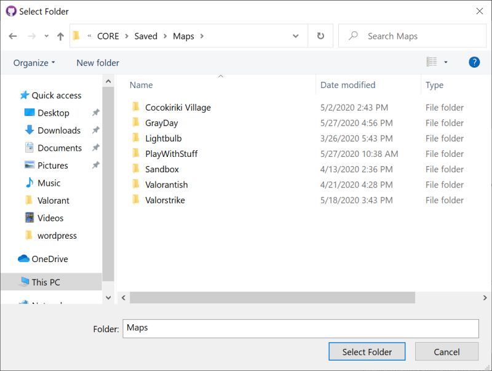Screen dimensions: 492x371
Task: Navigate to CORE in the breadcrumb
Action: point(108,36)
